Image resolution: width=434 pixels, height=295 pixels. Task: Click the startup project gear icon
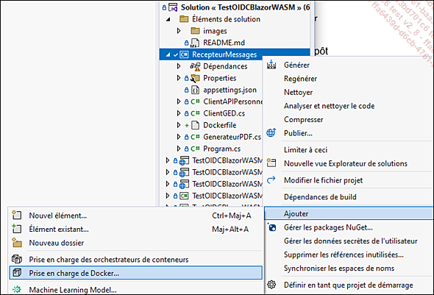[x=271, y=285]
